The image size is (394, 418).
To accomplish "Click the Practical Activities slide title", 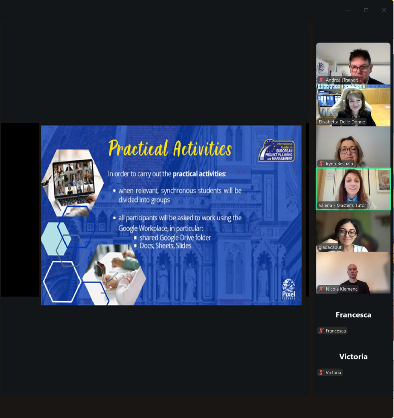I will [170, 149].
